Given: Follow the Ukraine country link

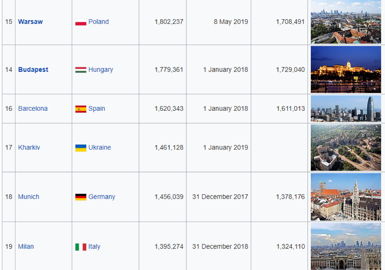Looking at the screenshot, I should coord(100,147).
